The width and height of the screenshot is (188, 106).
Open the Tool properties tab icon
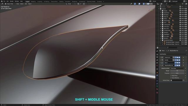click(157, 51)
